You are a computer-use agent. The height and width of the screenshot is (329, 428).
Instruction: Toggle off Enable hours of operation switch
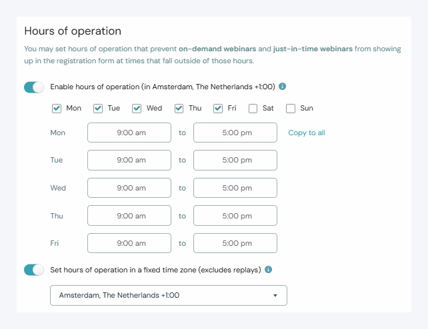[x=34, y=87]
